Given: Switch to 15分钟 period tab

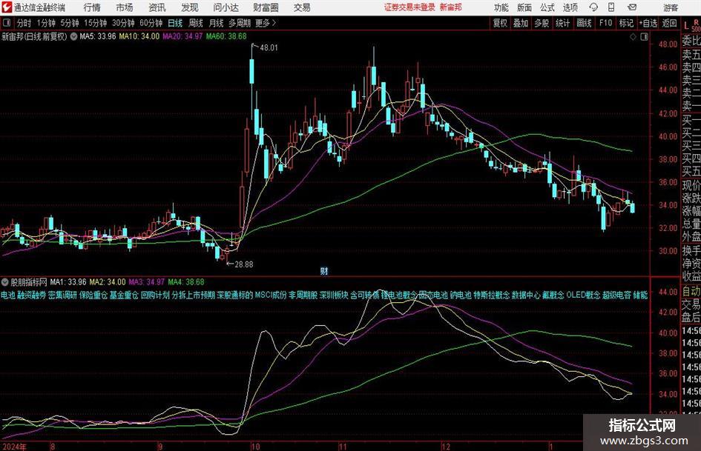Looking at the screenshot, I should pyautogui.click(x=96, y=23).
